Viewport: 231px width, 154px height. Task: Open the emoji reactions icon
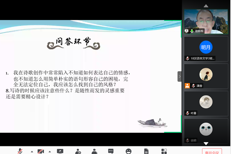[x=129, y=151]
